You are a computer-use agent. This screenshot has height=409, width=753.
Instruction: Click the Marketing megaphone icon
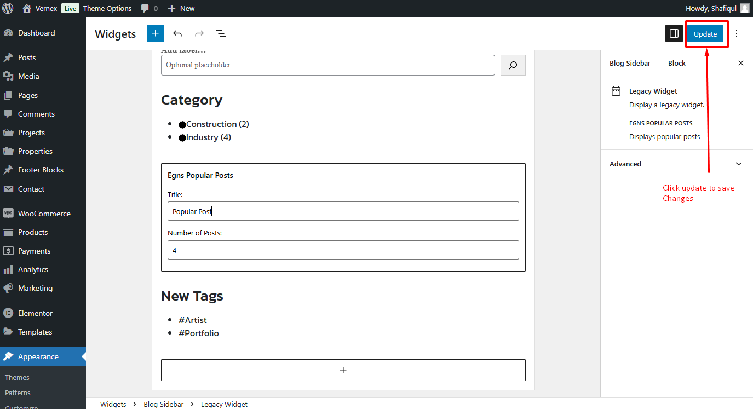(8, 288)
